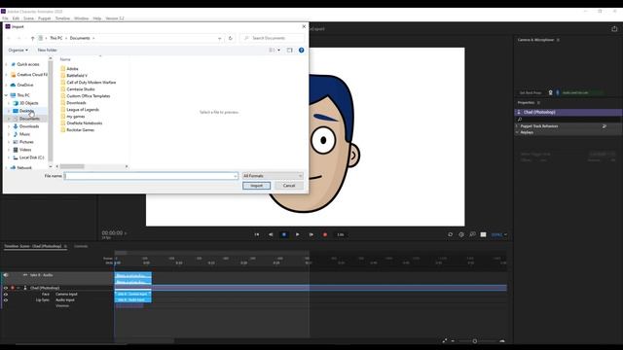Open the Organize dropdown
Screen dimensions: 623x350
click(18, 50)
